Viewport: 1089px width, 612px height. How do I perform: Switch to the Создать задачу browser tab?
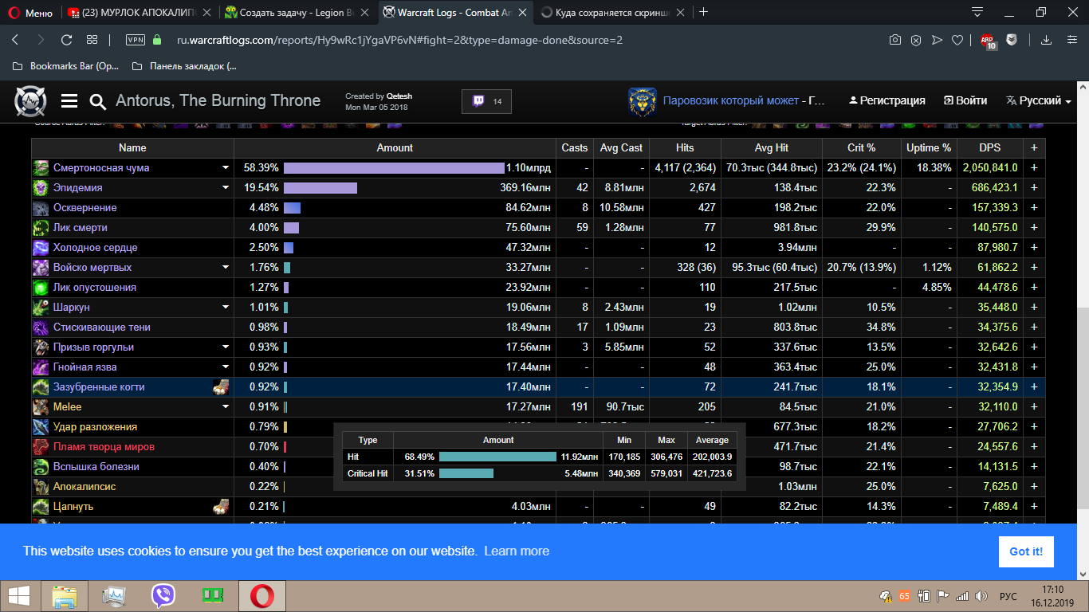point(295,12)
